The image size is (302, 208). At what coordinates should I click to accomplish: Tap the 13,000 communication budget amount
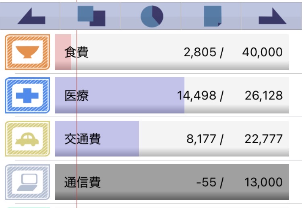point(264,182)
